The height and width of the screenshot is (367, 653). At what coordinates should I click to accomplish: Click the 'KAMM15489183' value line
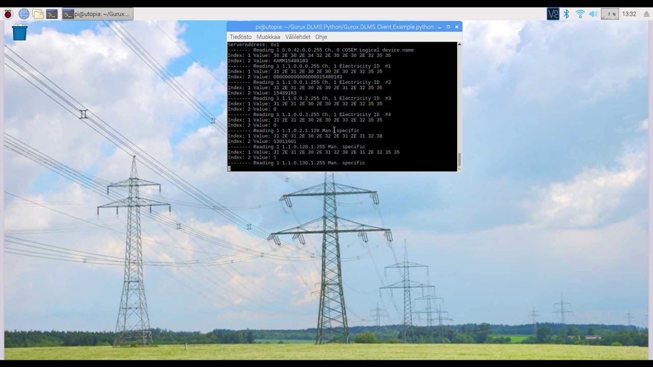point(267,61)
